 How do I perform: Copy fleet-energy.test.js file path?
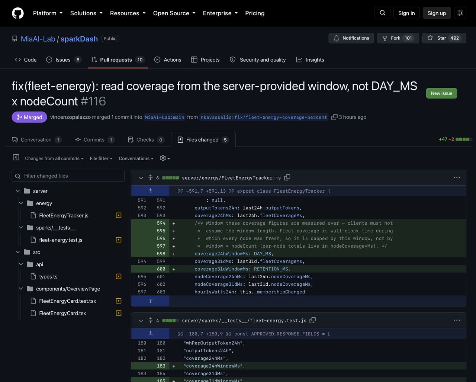click(313, 320)
